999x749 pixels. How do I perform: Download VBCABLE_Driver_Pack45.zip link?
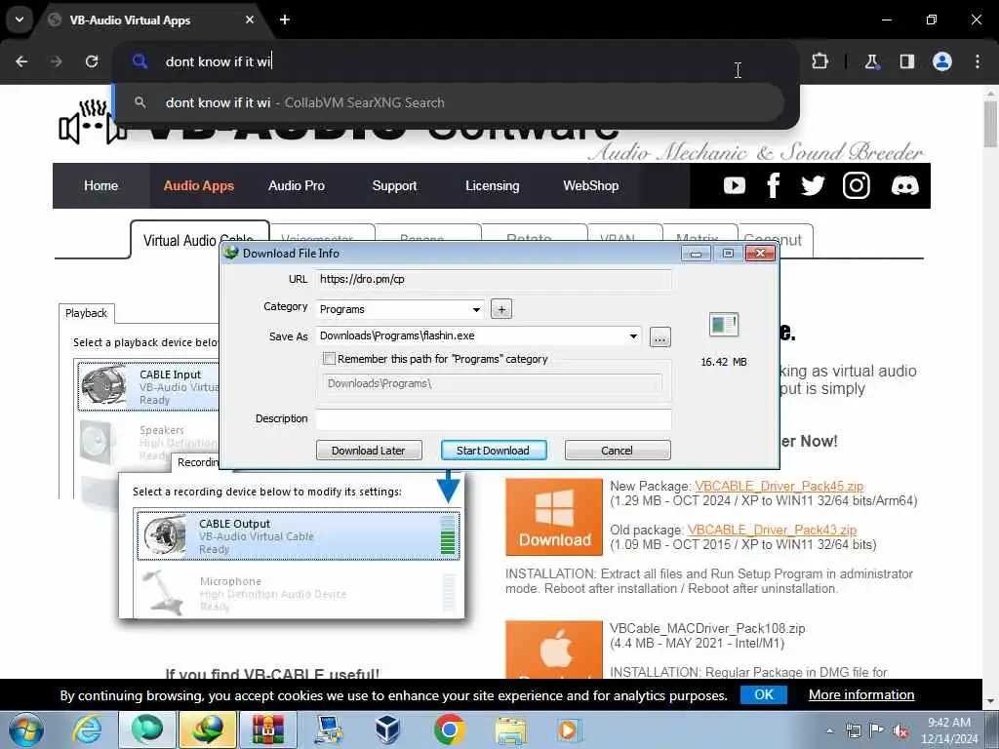pos(779,487)
